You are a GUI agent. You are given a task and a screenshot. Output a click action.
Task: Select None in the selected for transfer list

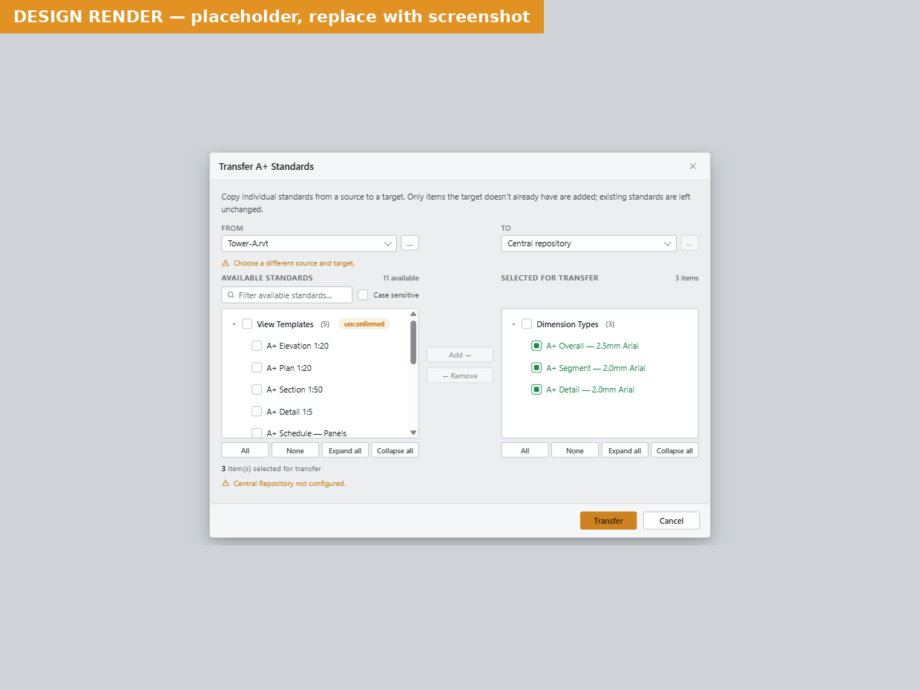click(x=575, y=450)
